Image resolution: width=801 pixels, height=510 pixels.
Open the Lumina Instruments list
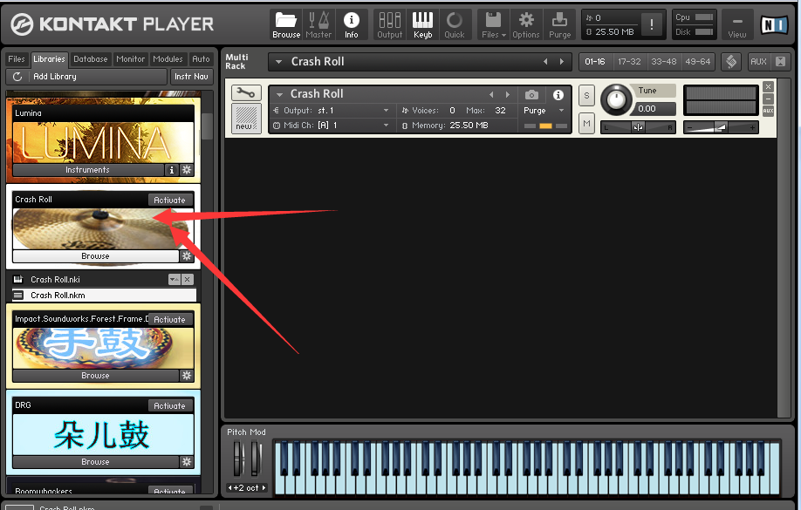87,170
